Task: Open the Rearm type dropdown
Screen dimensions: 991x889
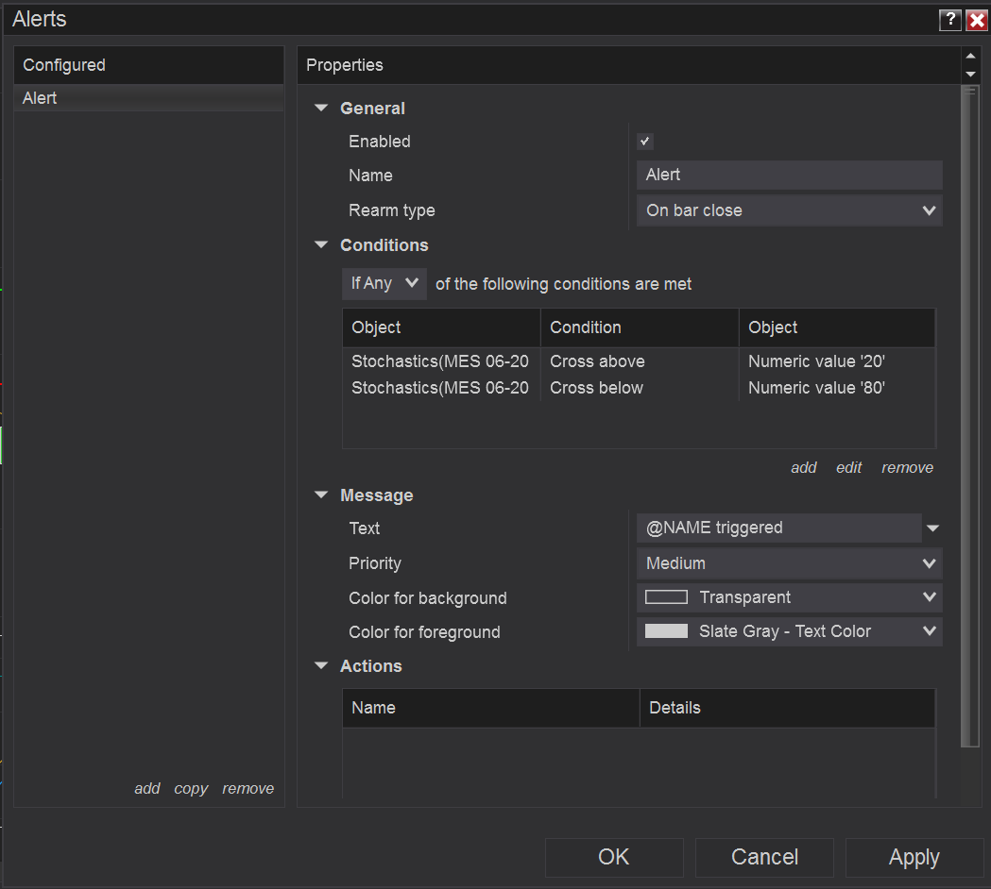Action: click(x=789, y=210)
